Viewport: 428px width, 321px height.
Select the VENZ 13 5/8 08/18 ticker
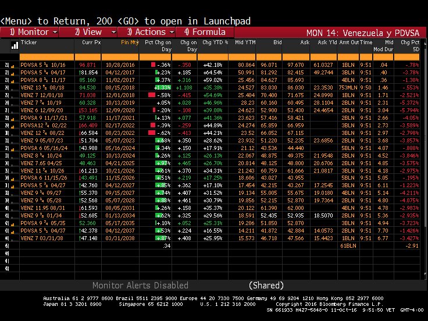pyautogui.click(x=42, y=88)
